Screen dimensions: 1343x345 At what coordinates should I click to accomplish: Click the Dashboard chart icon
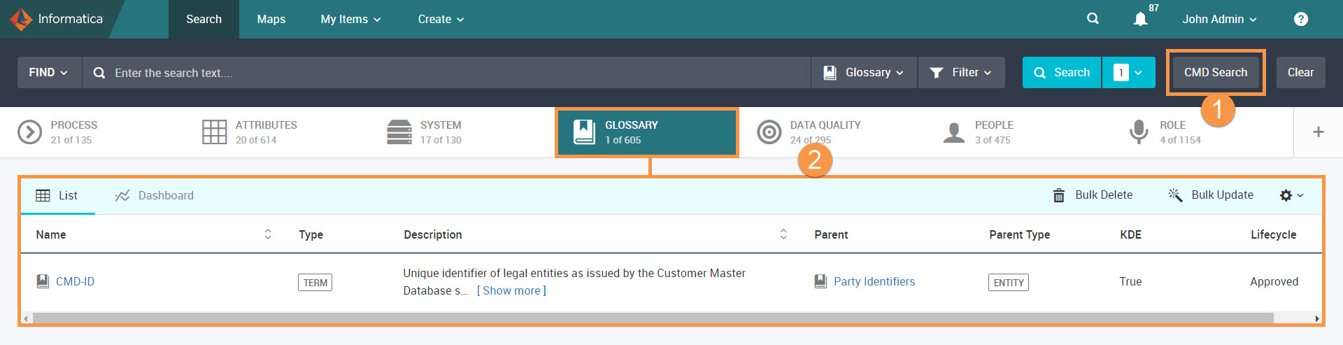[x=122, y=195]
